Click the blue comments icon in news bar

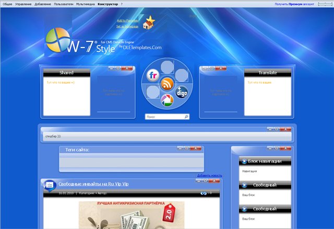[x=204, y=193]
